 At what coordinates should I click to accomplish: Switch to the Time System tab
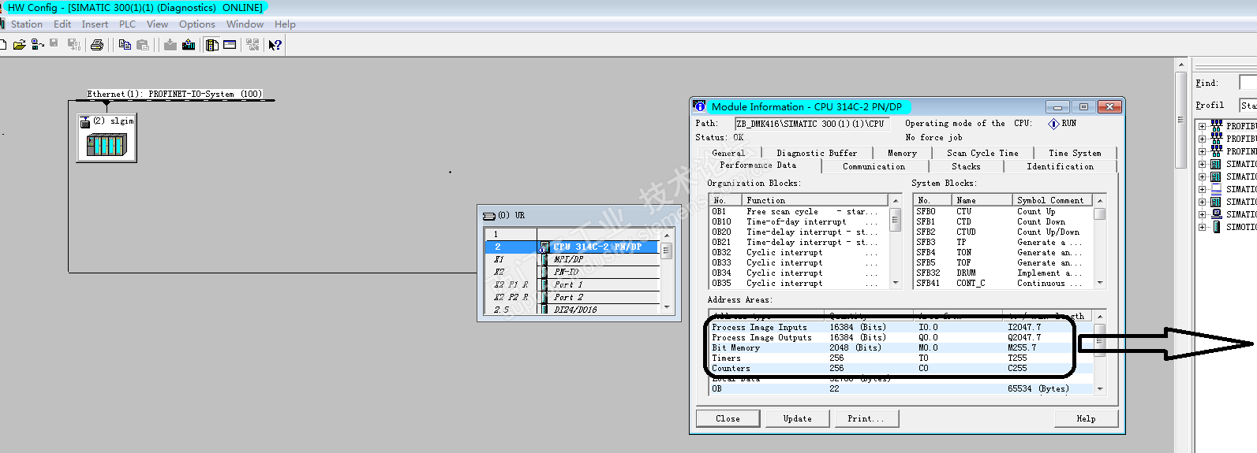coord(1075,153)
